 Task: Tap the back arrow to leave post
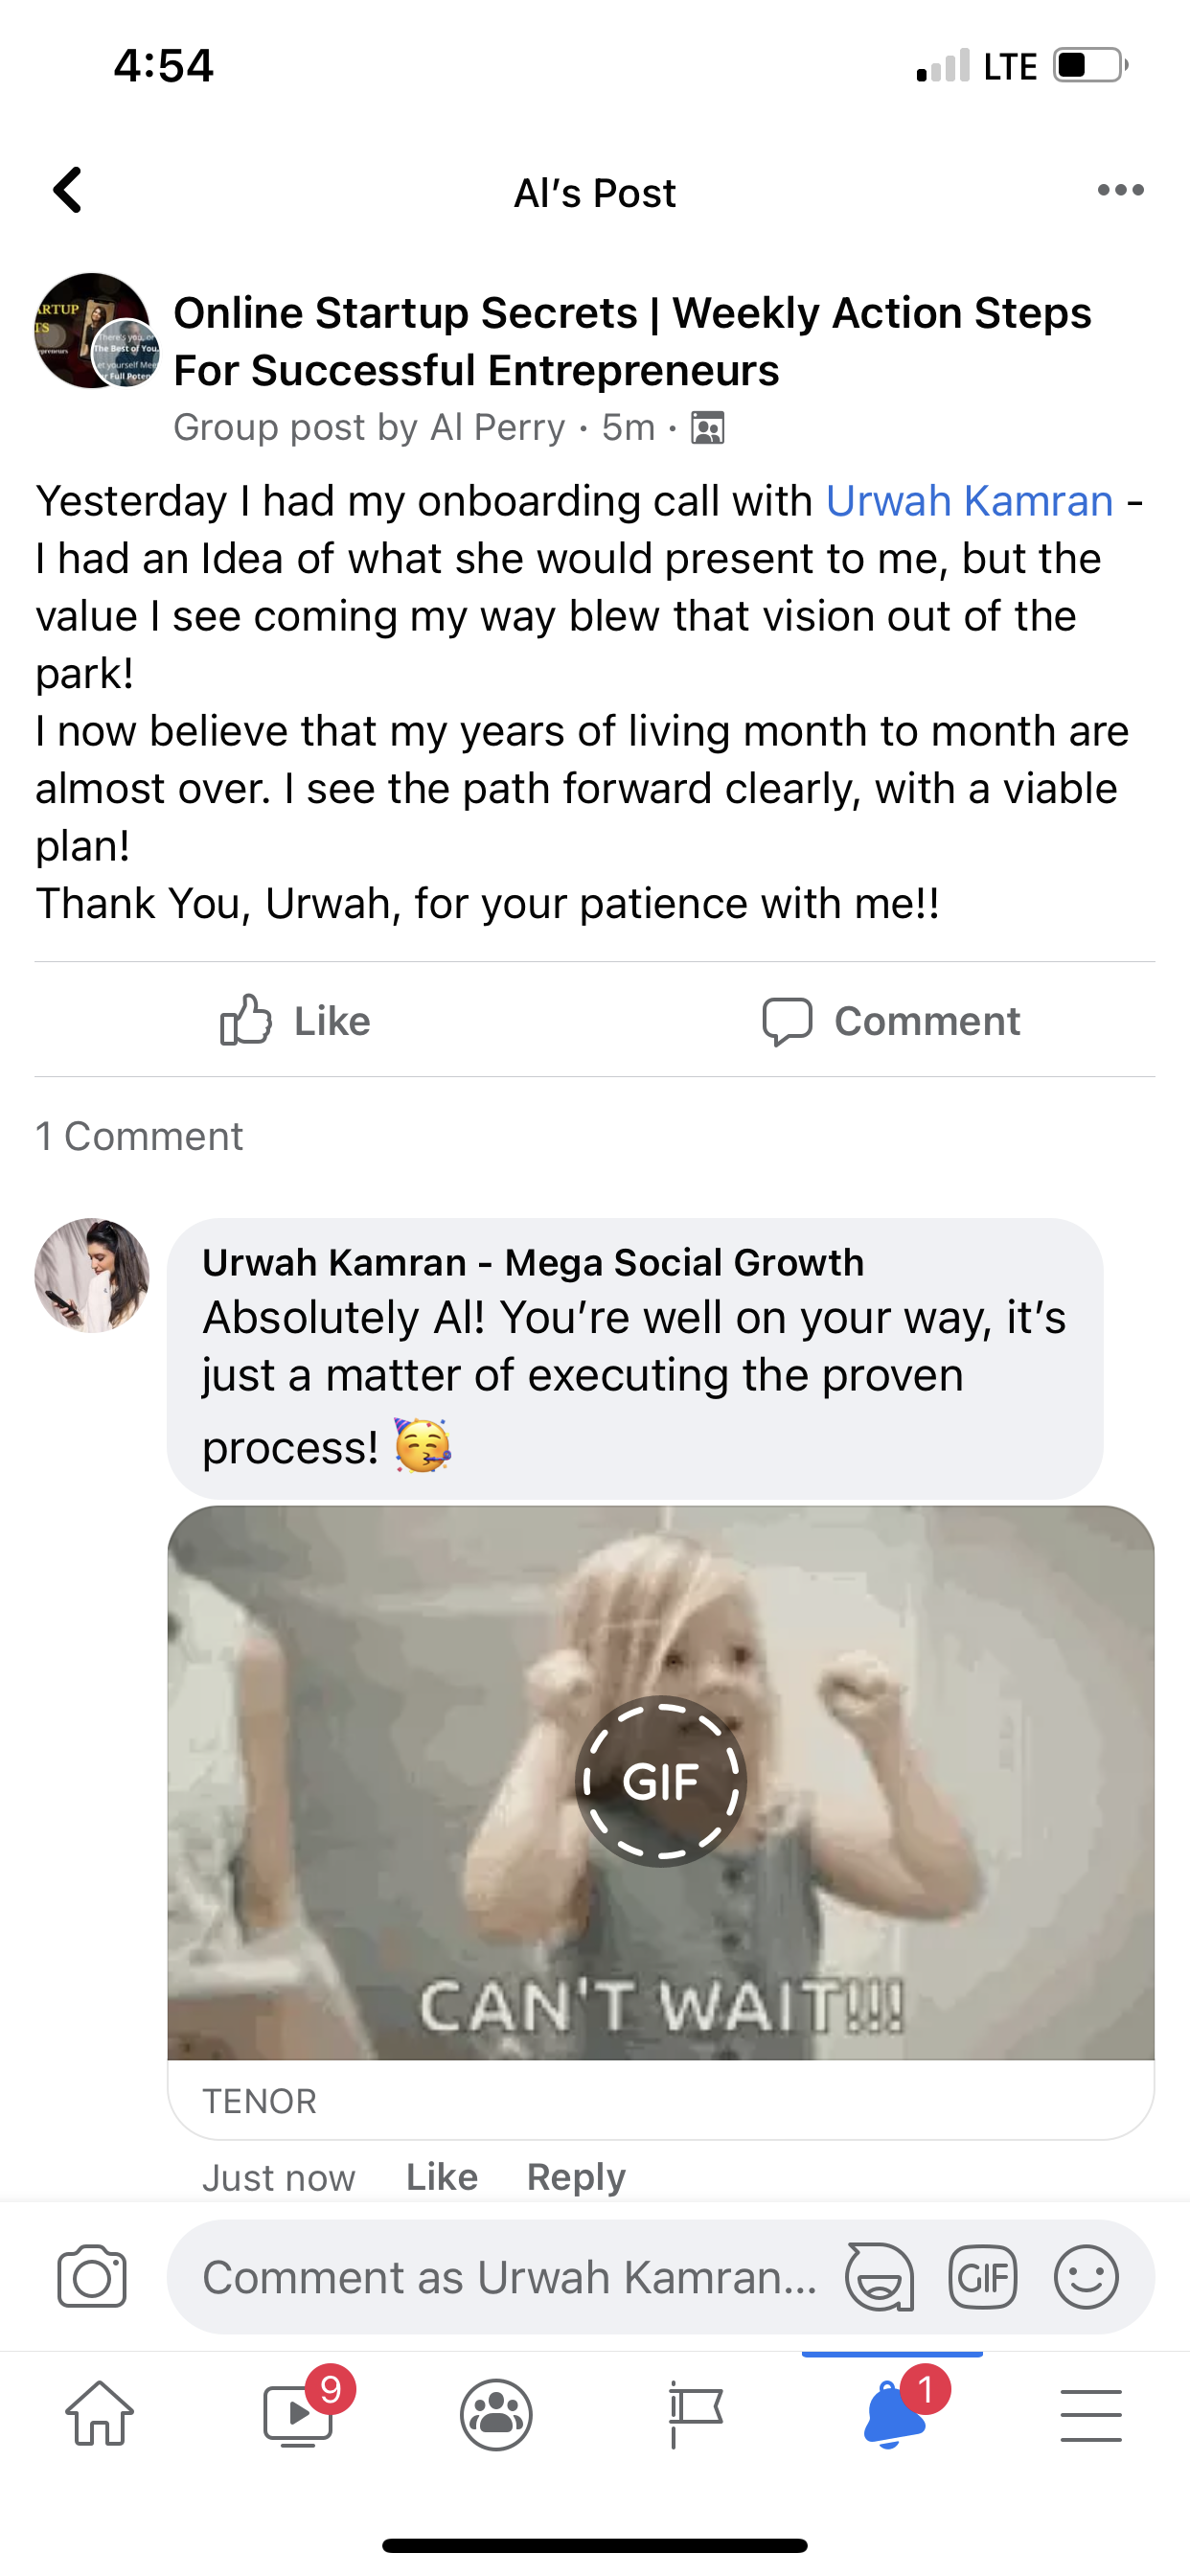pyautogui.click(x=68, y=190)
